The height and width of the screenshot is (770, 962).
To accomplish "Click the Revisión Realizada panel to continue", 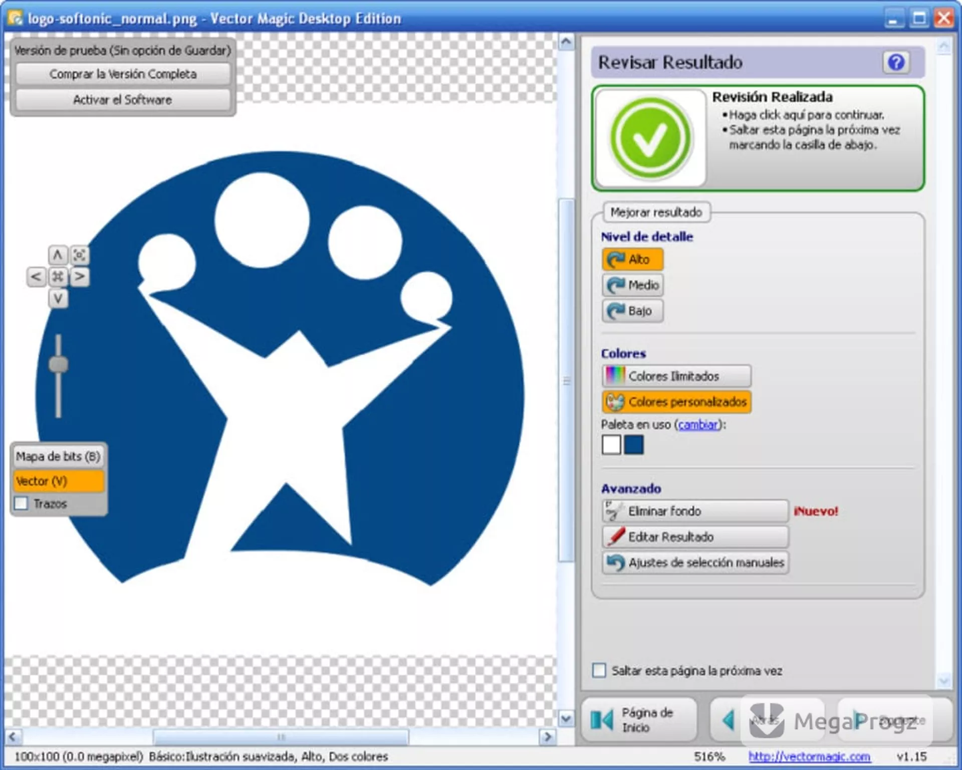I will click(758, 138).
